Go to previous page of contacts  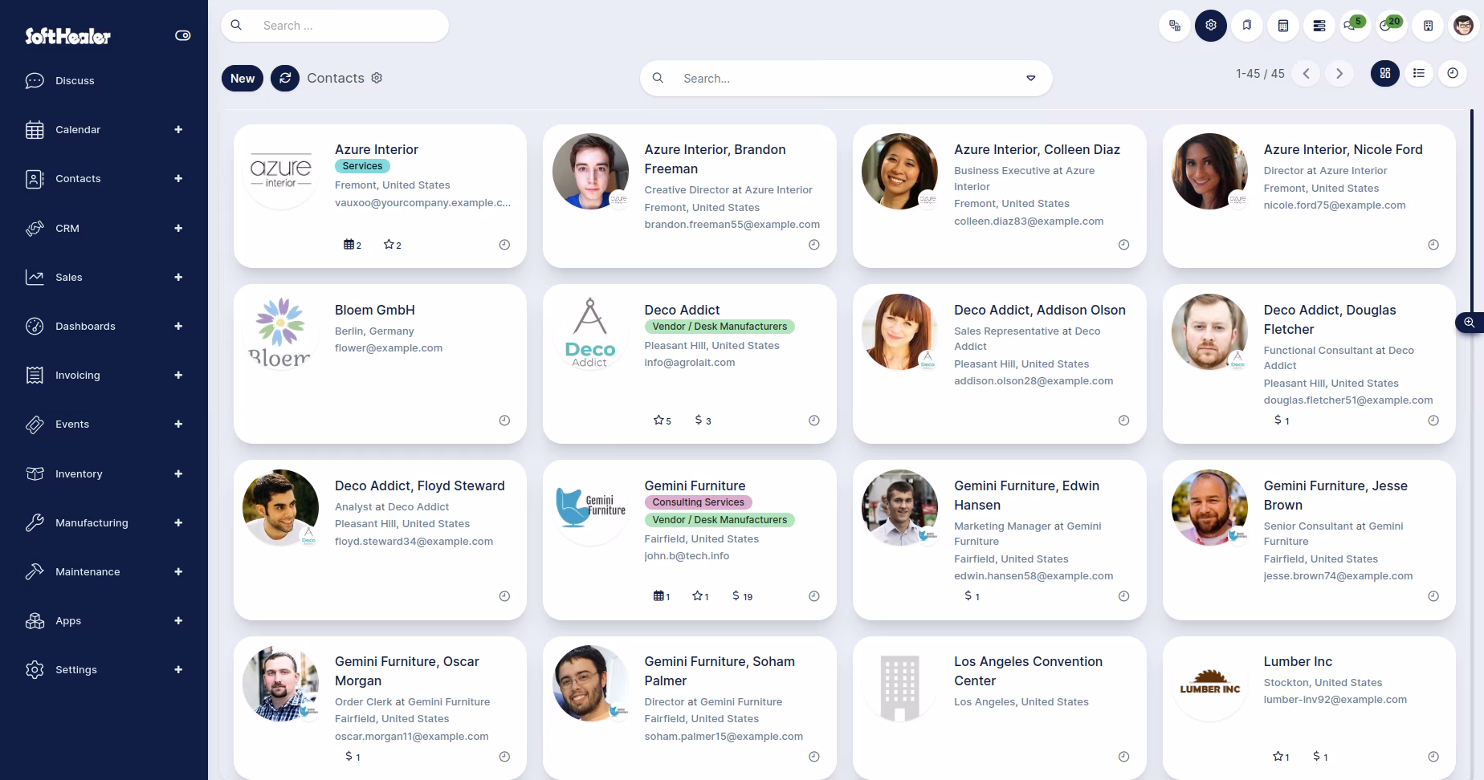1307,74
